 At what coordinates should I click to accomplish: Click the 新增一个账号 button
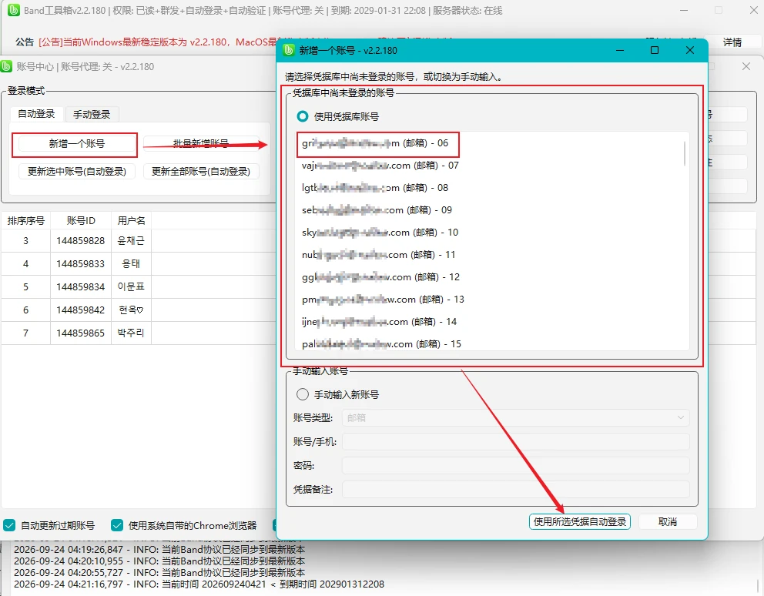[77, 144]
